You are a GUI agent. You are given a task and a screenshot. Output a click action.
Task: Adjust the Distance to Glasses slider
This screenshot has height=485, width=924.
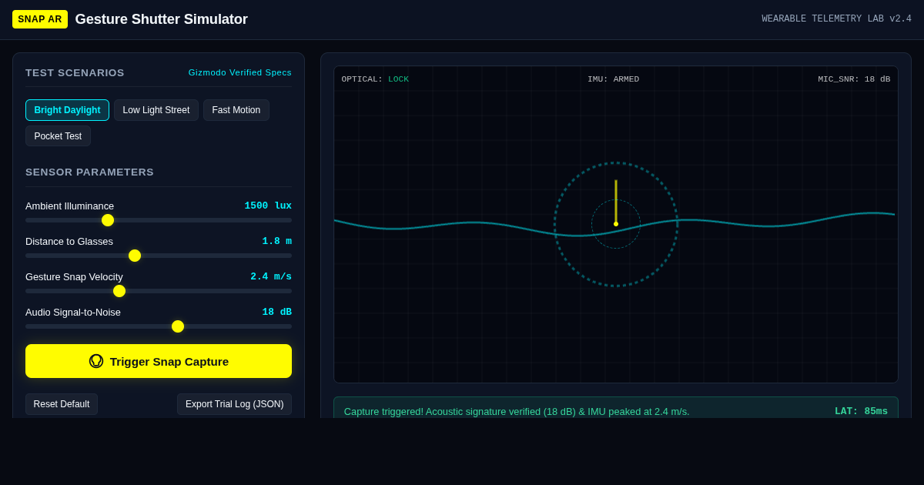coord(159,256)
